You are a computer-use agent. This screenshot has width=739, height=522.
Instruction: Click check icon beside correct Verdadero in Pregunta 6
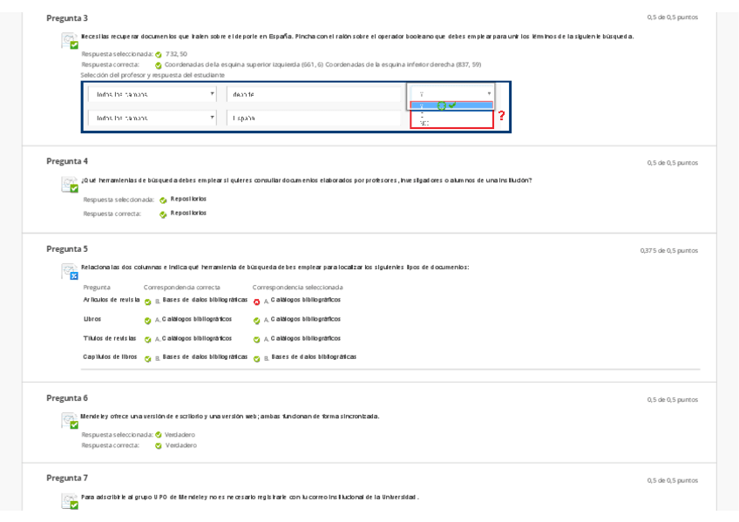159,445
